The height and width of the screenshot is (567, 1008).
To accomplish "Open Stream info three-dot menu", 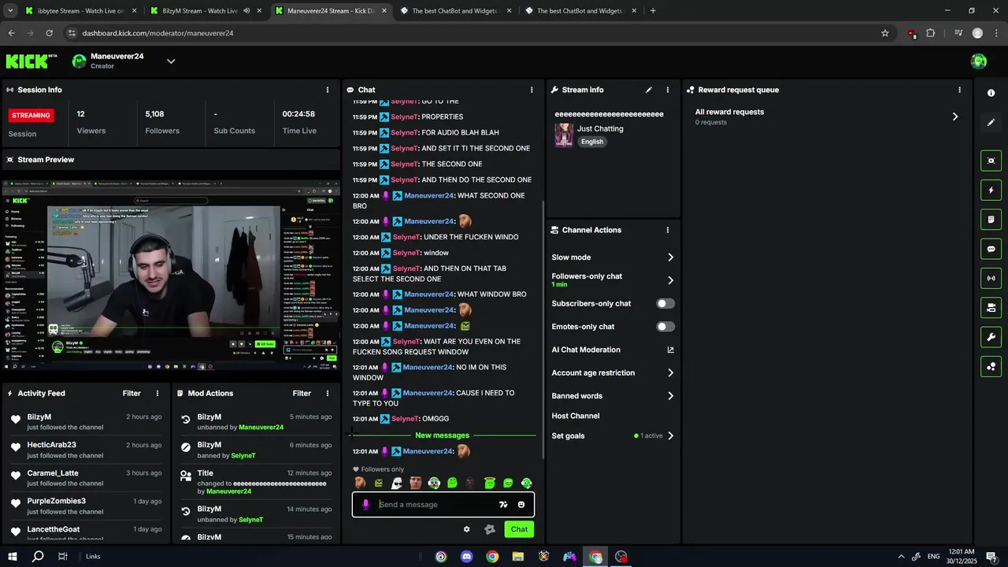I will tap(668, 90).
